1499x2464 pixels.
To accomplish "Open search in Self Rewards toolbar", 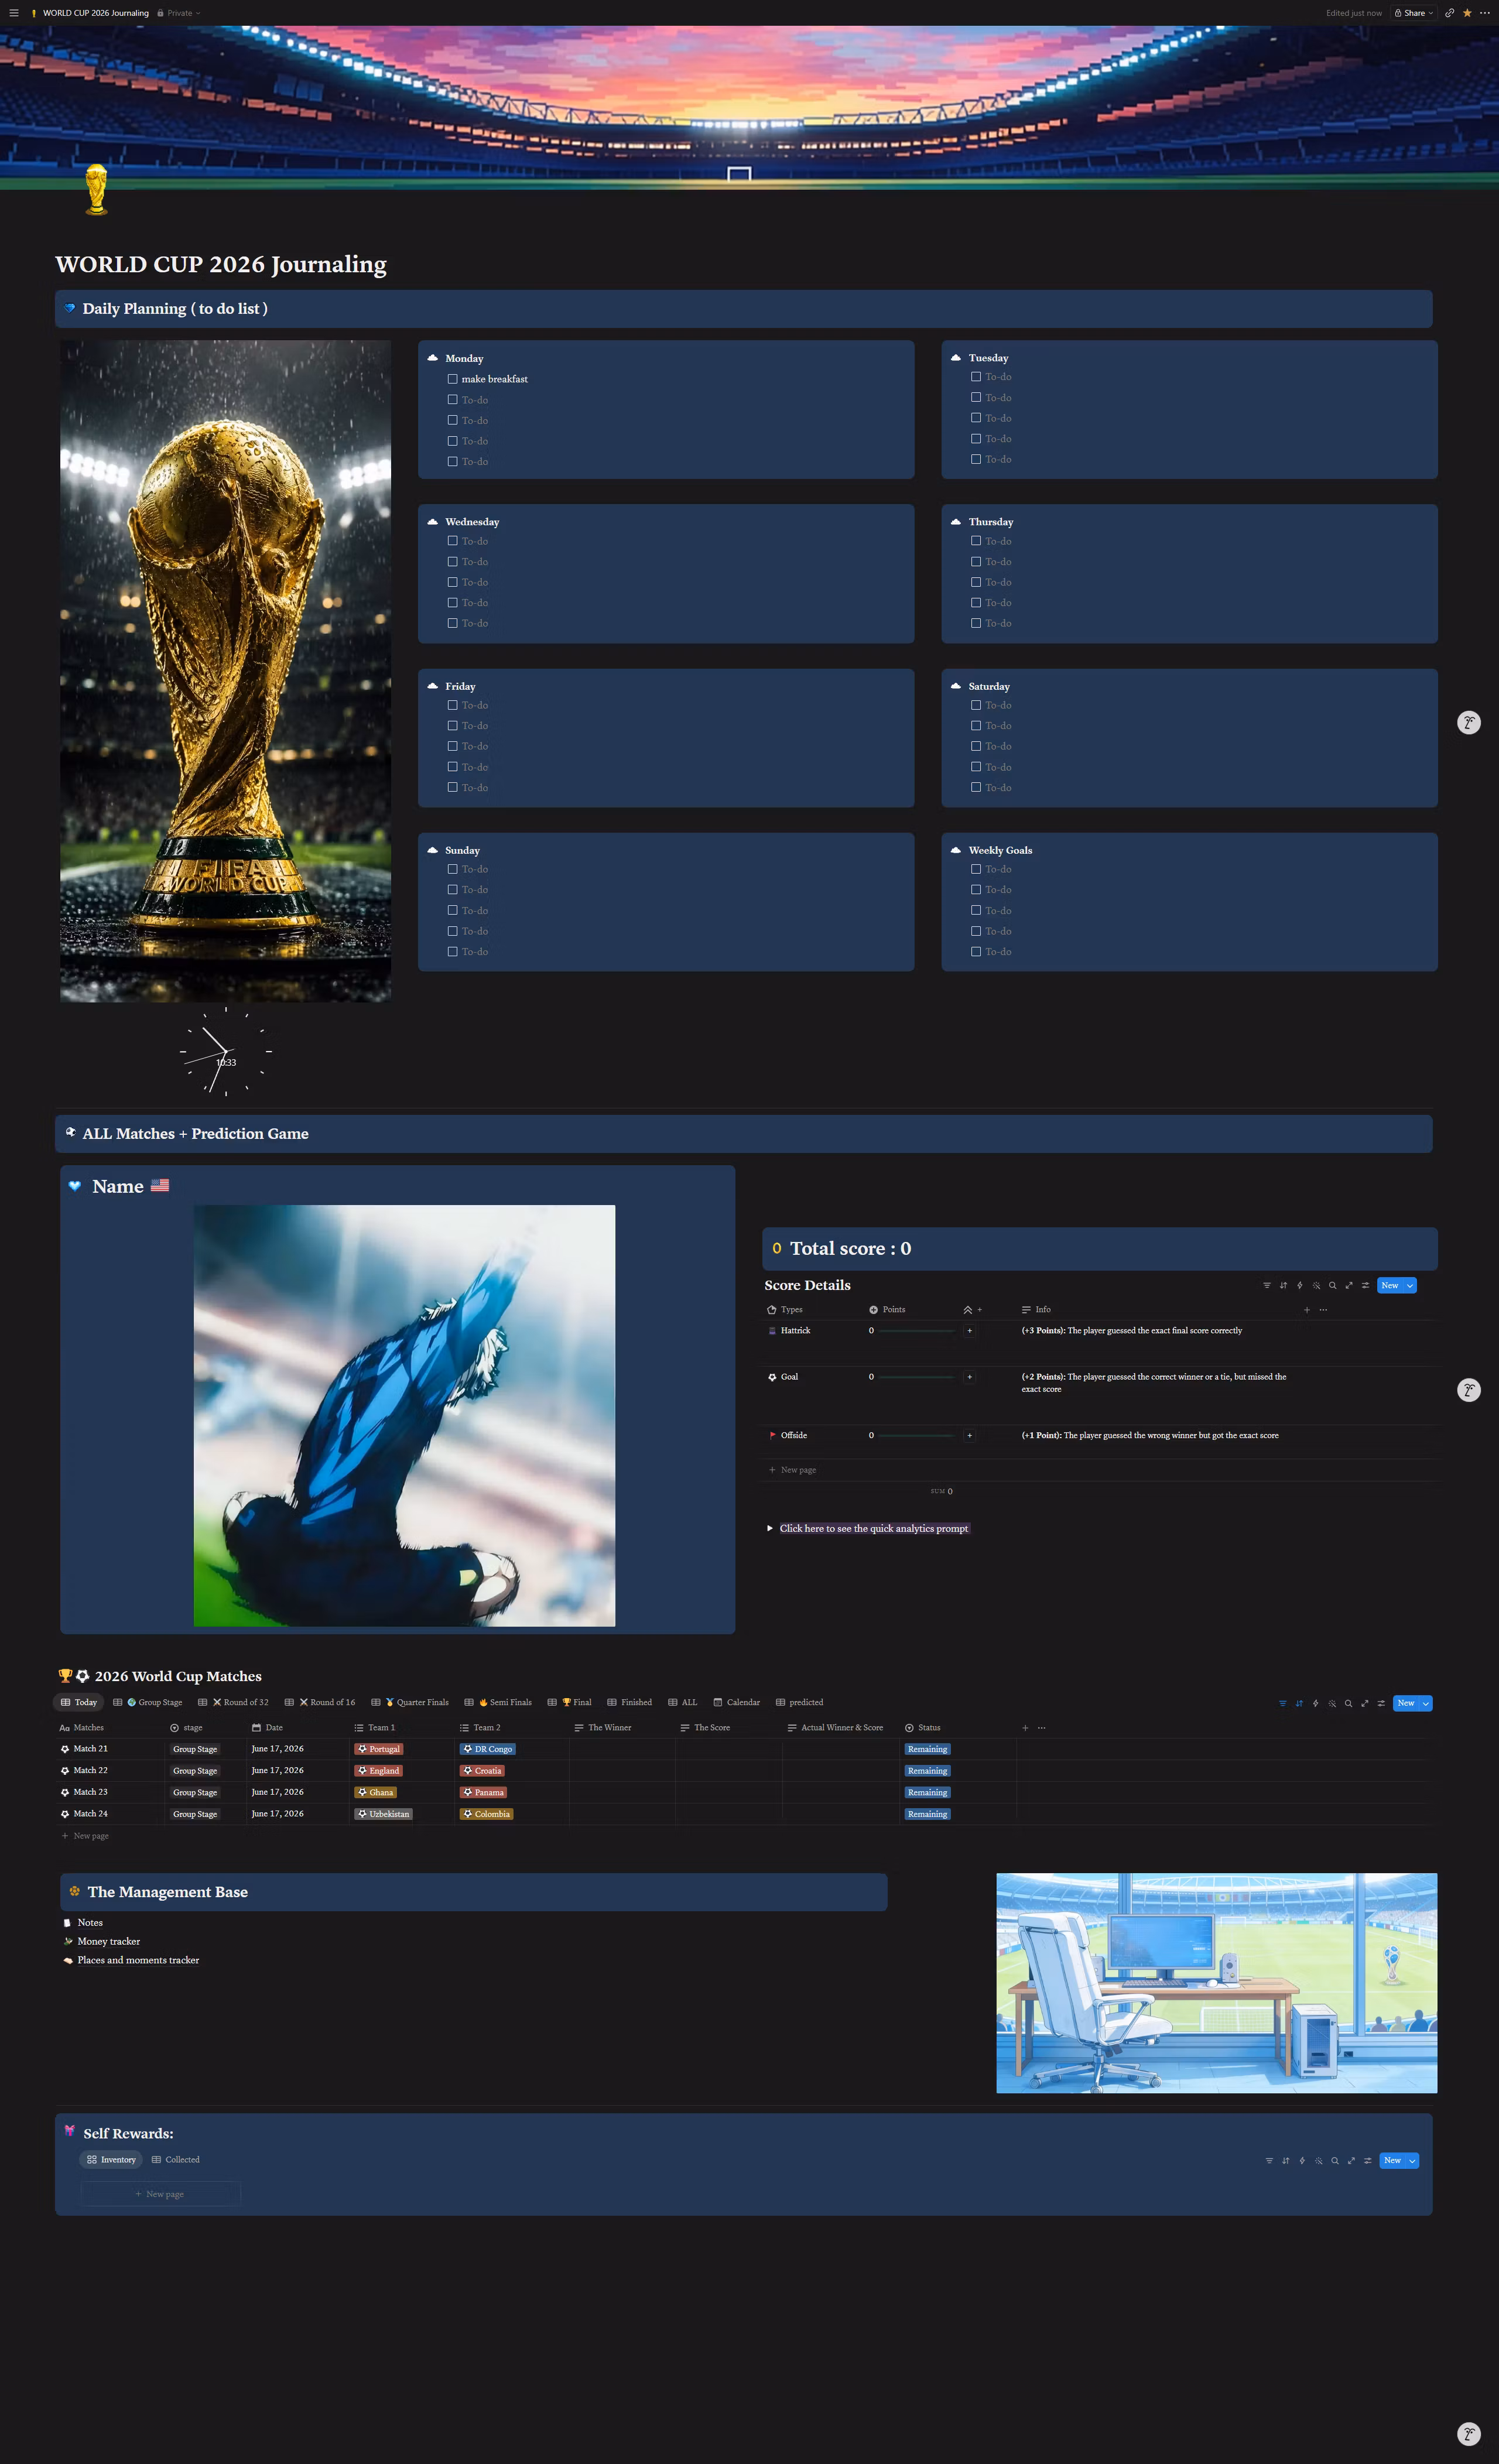I will tap(1334, 2160).
